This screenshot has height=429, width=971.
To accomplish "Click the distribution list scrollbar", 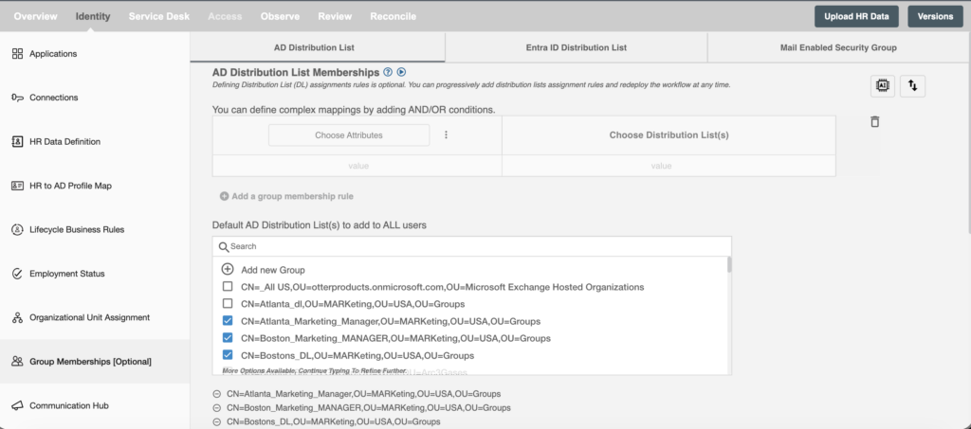I will tap(729, 264).
